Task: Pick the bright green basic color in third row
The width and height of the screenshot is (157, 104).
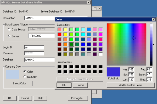Action: tap(71, 39)
